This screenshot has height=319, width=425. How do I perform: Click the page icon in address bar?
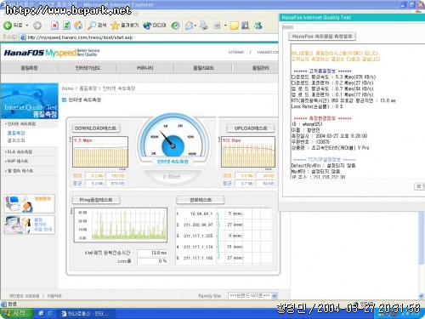(x=23, y=37)
